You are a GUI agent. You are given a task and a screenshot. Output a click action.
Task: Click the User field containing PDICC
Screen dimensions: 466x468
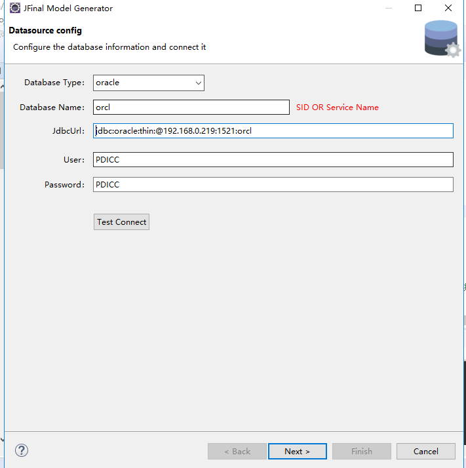tap(273, 160)
